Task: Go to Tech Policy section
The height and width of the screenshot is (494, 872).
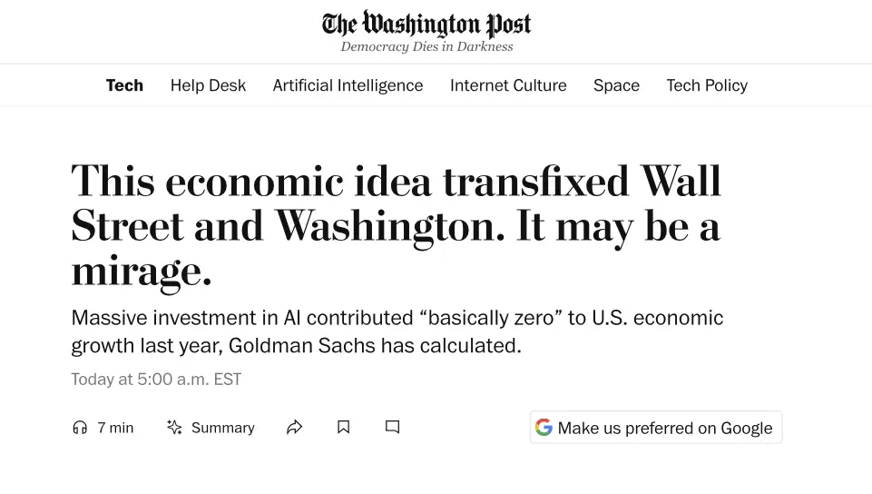Action: (x=707, y=85)
